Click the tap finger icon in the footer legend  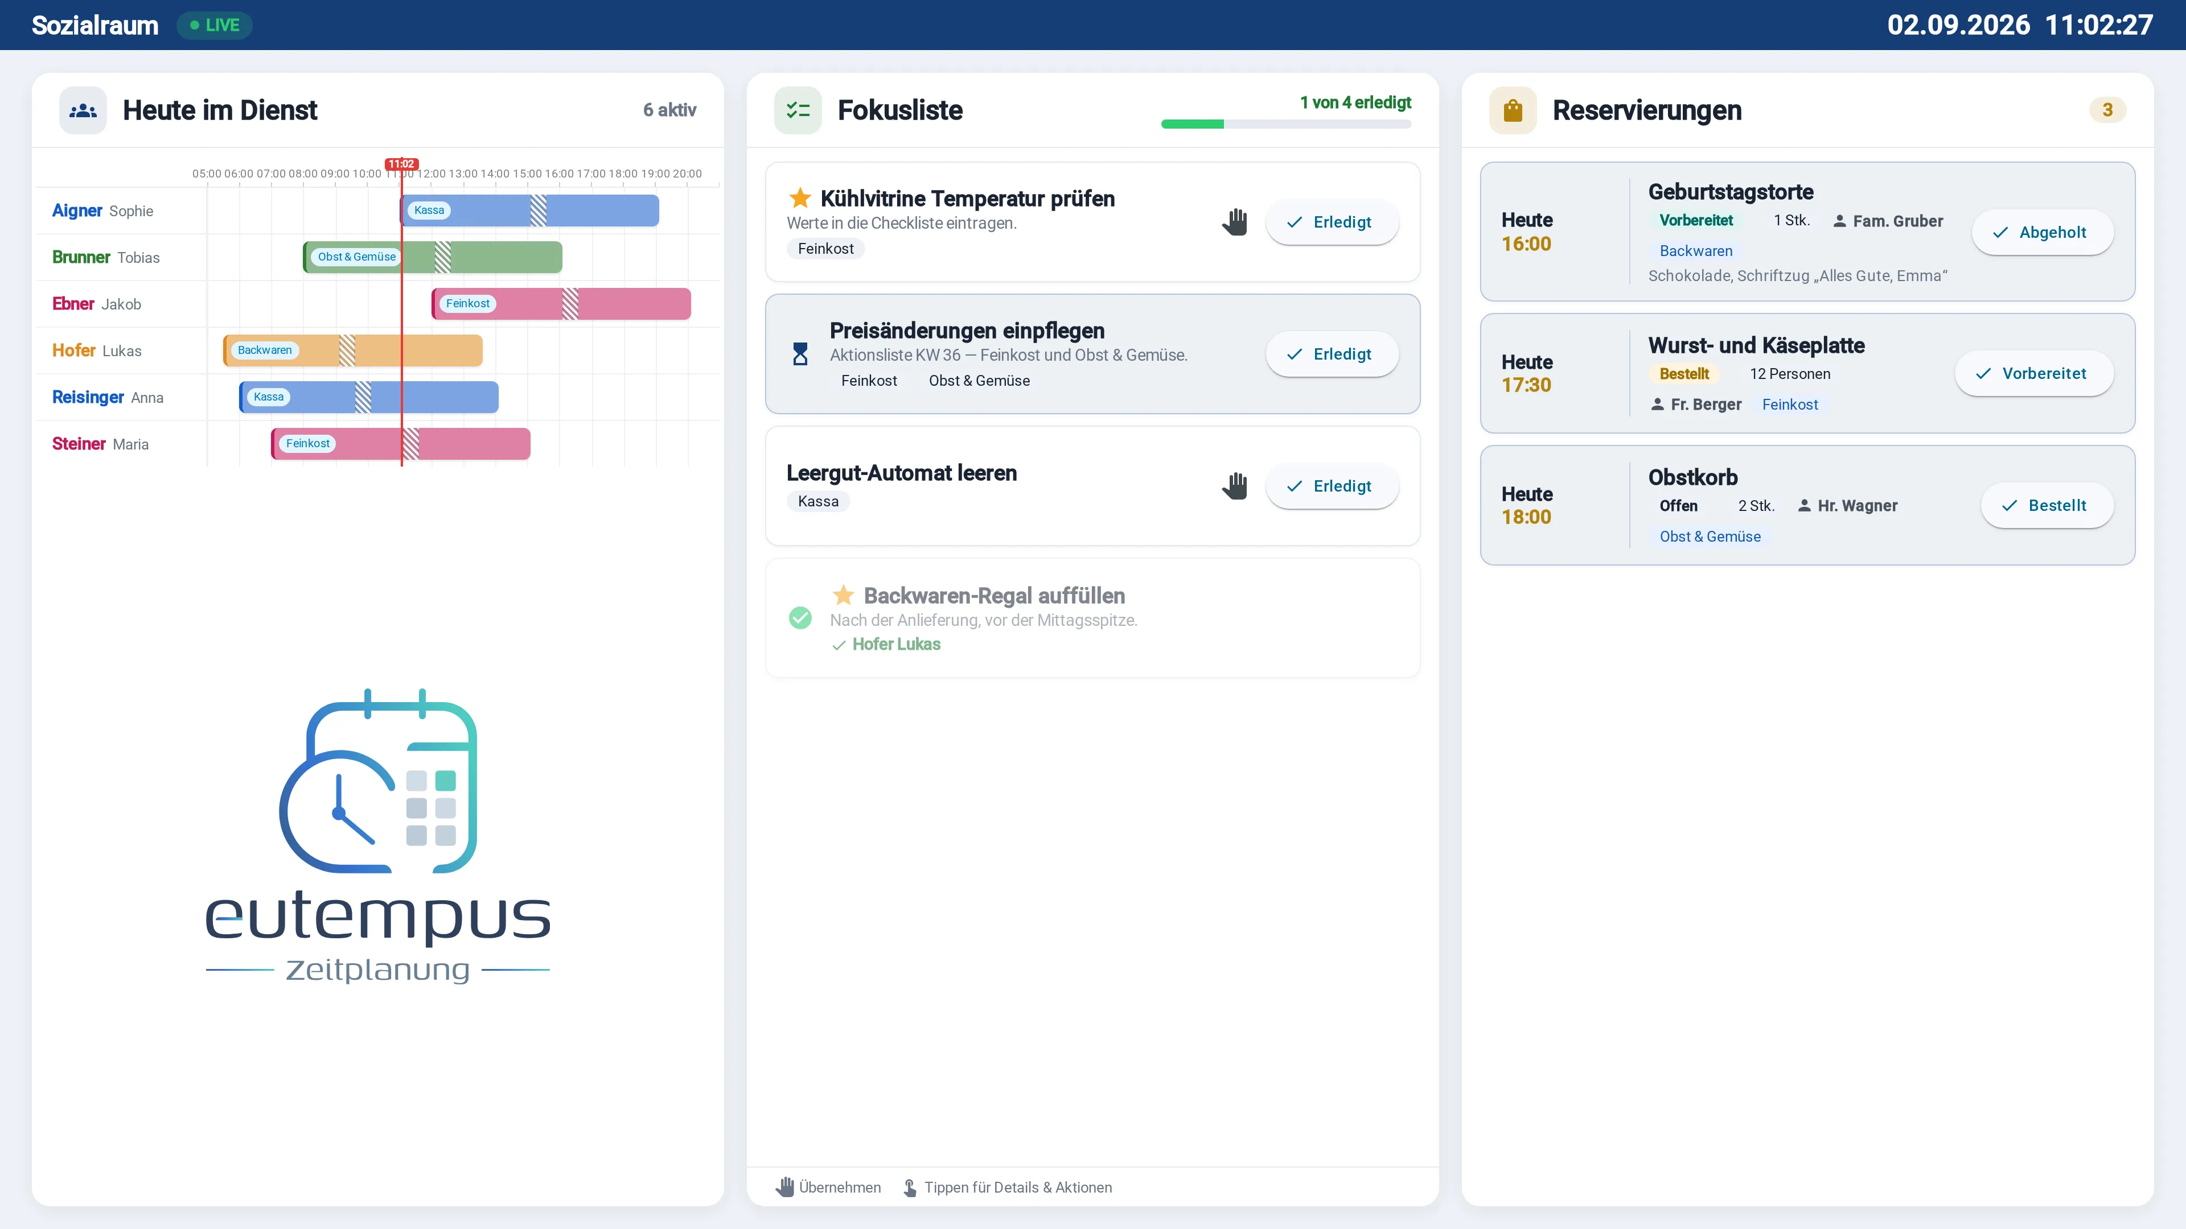tap(910, 1187)
